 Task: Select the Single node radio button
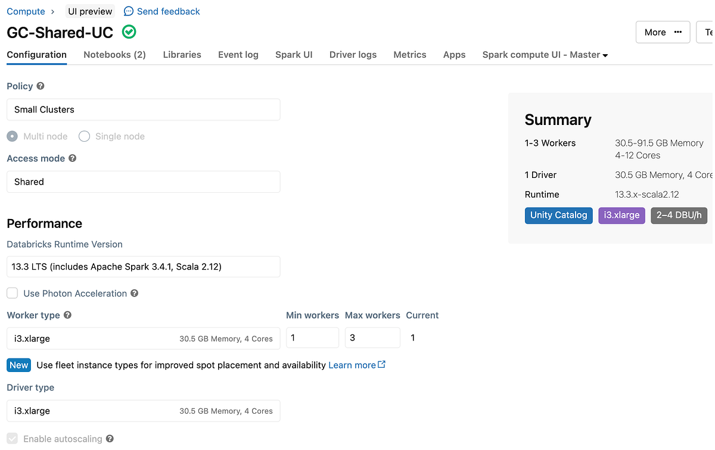point(84,136)
